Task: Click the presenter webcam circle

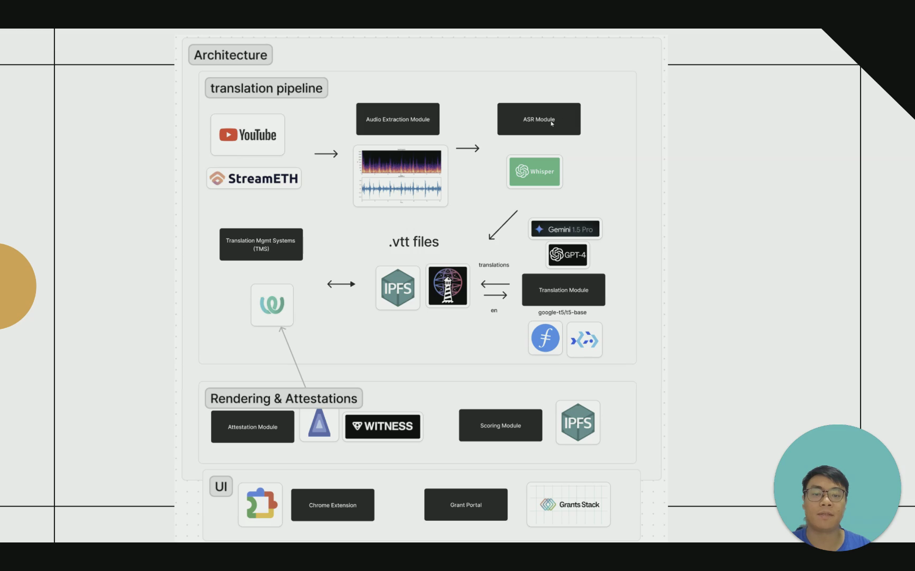Action: click(837, 487)
